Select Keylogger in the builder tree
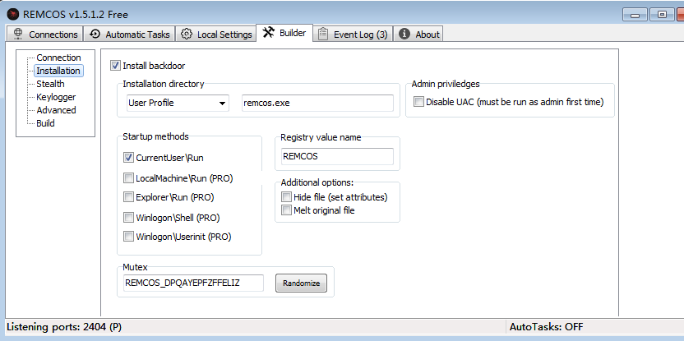Screen dimensions: 684x341 [56, 97]
